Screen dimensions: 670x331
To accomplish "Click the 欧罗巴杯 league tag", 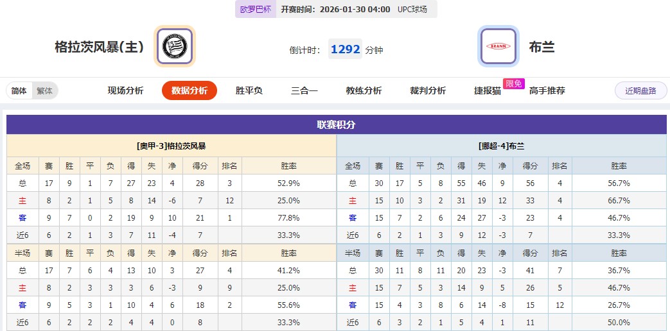I will [256, 10].
